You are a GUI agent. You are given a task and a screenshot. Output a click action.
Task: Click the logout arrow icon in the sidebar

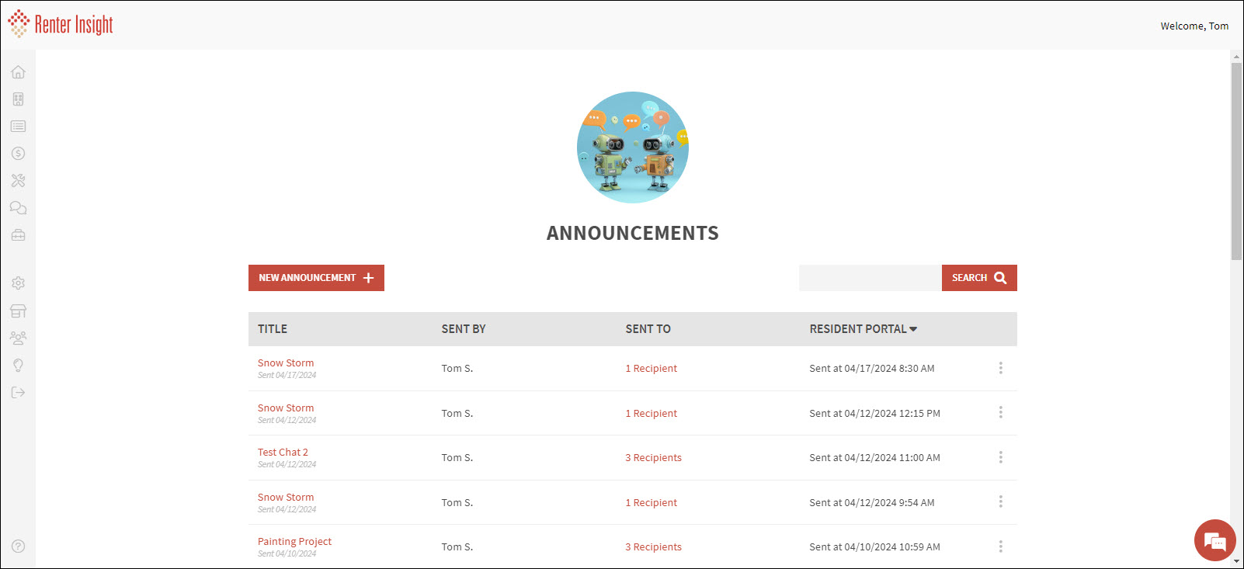(18, 393)
